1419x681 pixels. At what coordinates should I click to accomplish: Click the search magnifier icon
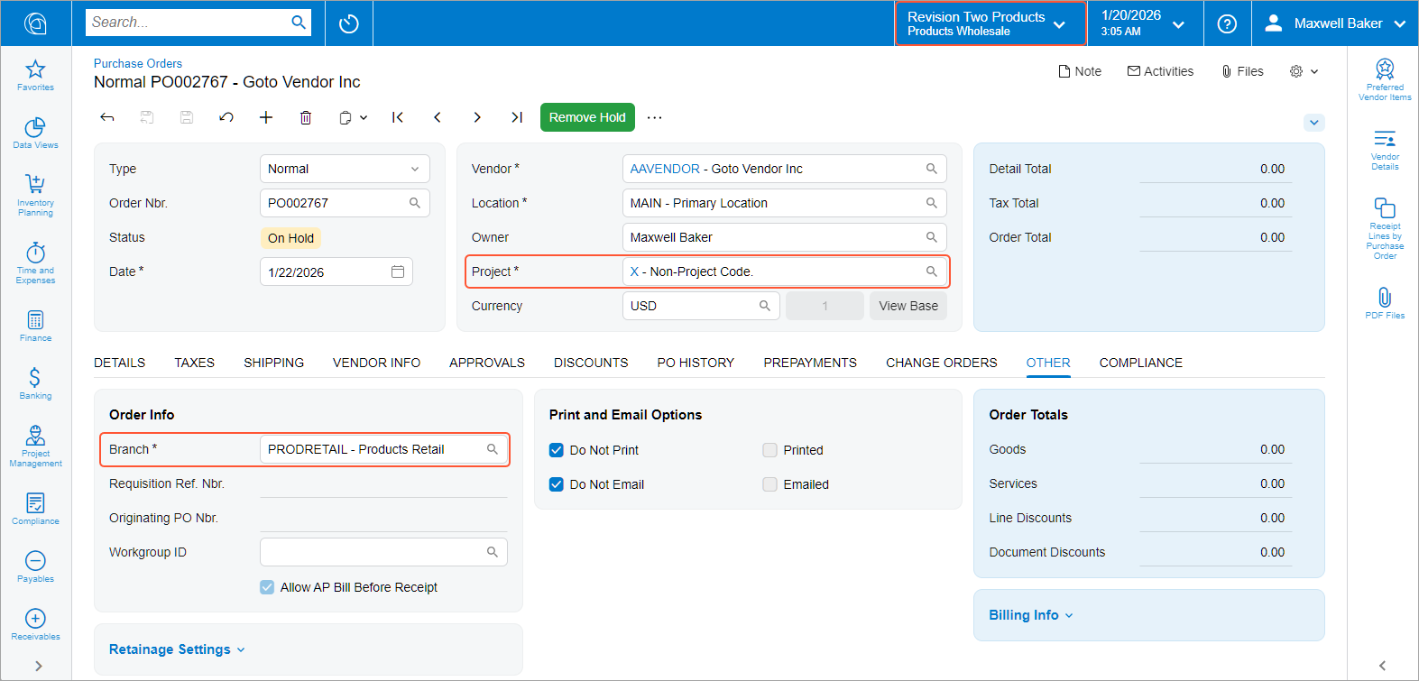pos(299,23)
